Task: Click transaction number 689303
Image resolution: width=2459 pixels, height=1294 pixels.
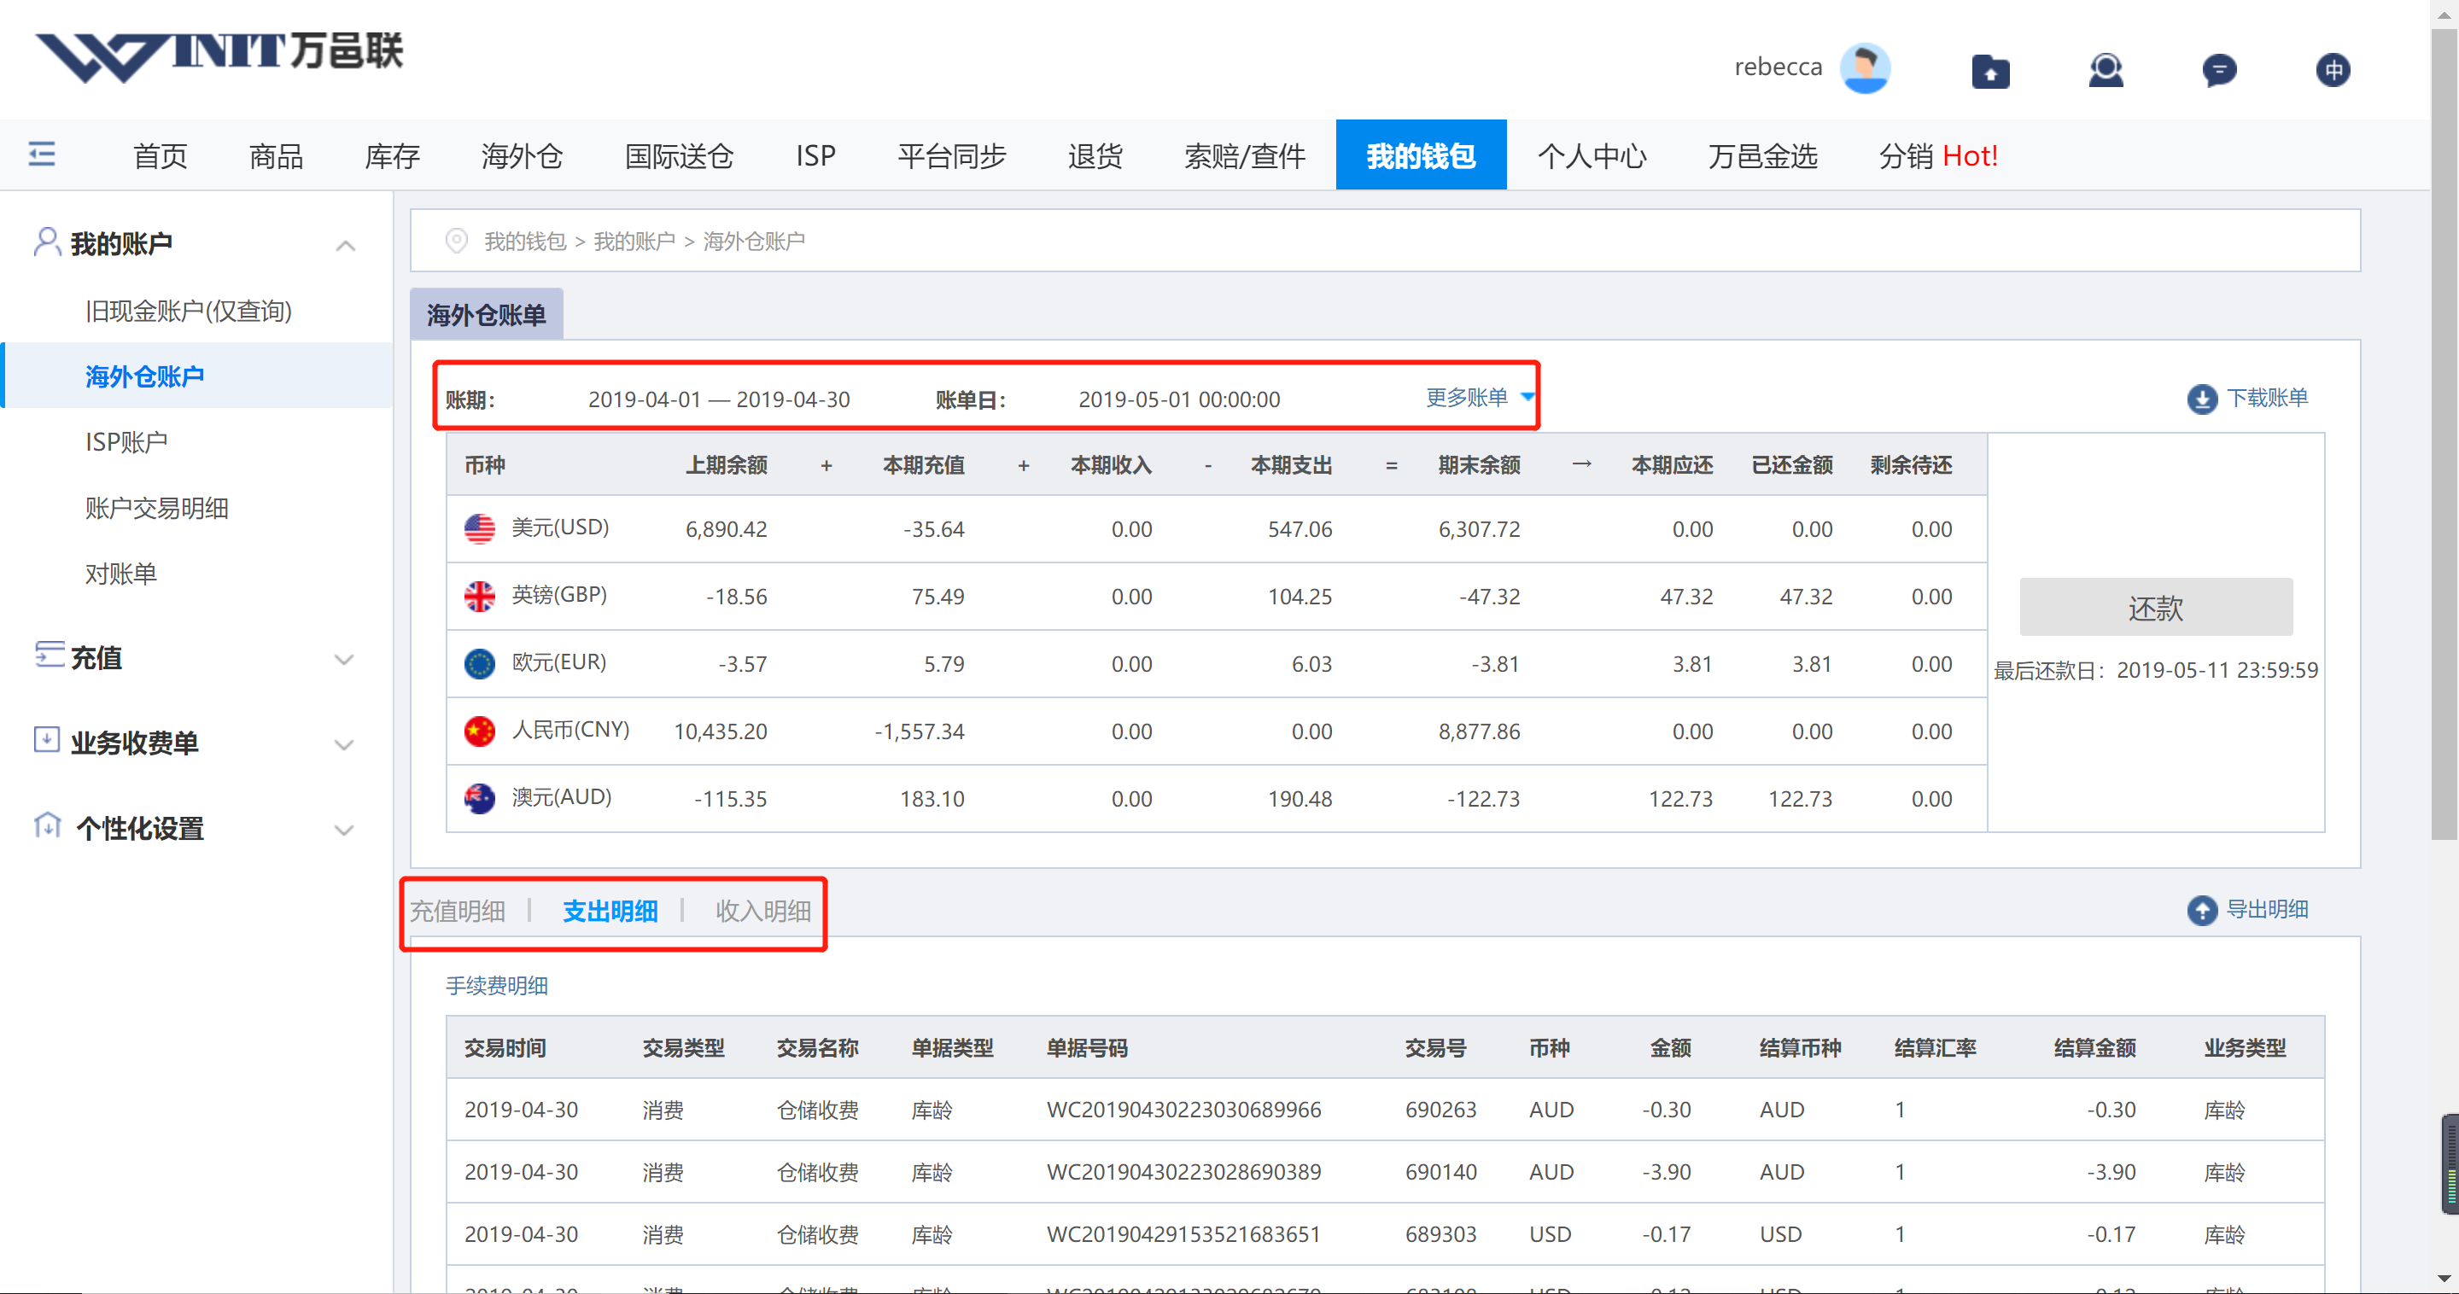Action: pyautogui.click(x=1440, y=1234)
